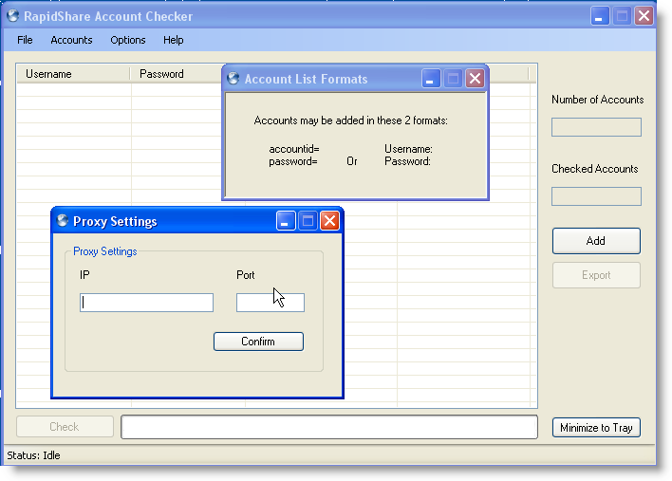Open the Accounts menu
Image resolution: width=672 pixels, height=481 pixels.
[x=71, y=40]
